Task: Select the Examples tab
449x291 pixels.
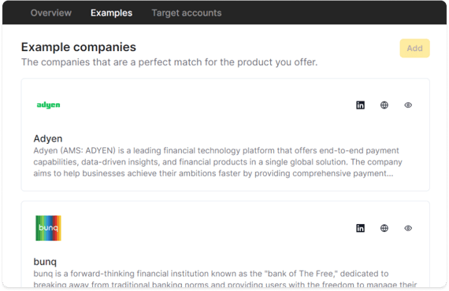Action: tap(111, 13)
